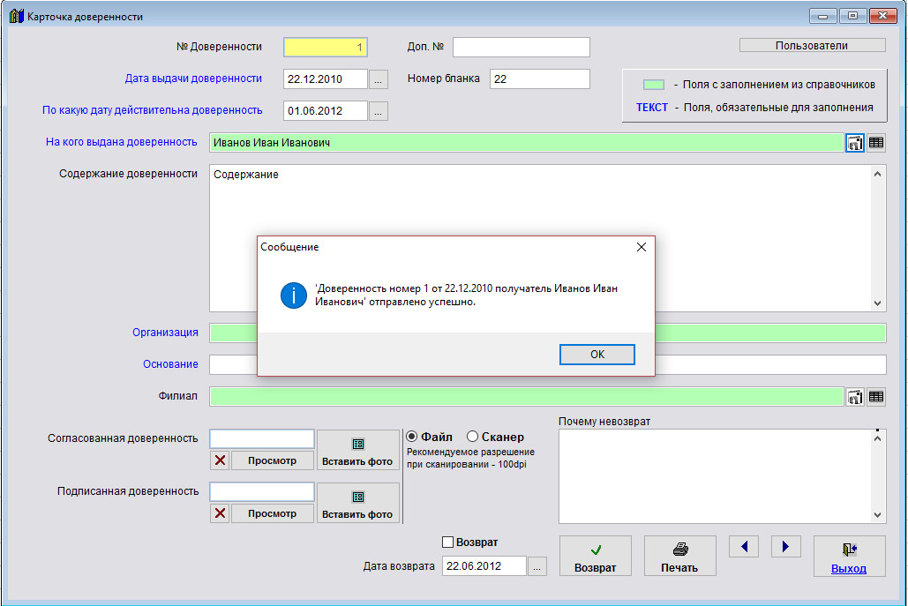This screenshot has height=606, width=908.
Task: Click in Содержание доверенности text area
Action: tap(541, 238)
